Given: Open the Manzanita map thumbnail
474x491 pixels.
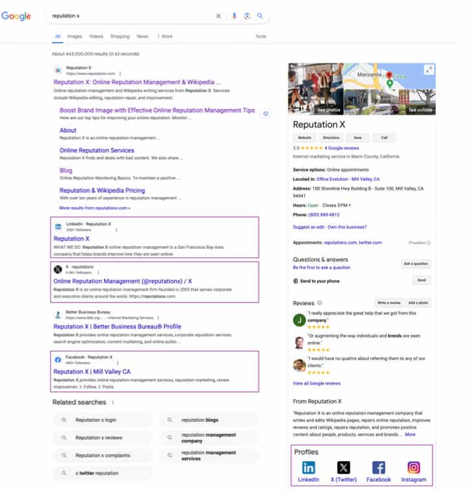Looking at the screenshot, I should click(x=390, y=76).
